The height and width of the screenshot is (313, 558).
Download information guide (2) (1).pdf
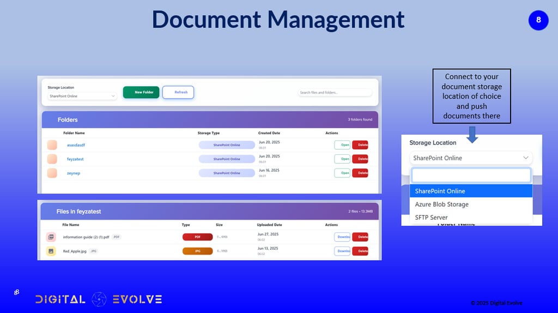342,237
